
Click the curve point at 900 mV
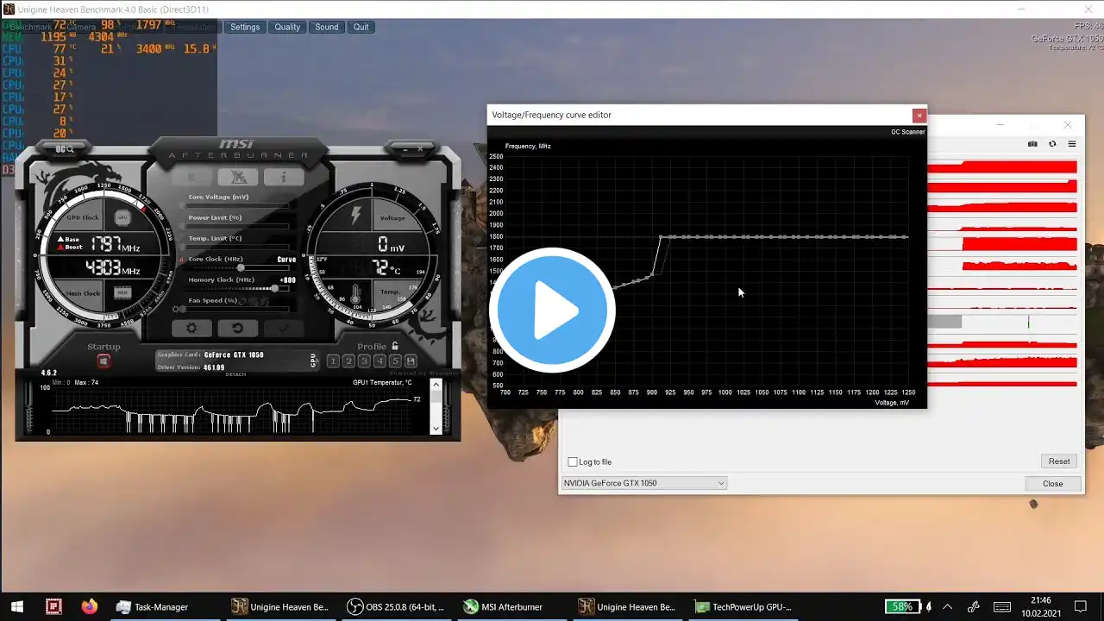652,274
